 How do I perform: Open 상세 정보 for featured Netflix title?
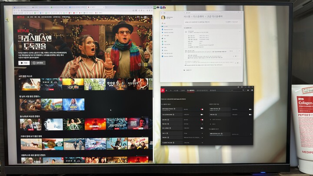(38, 63)
